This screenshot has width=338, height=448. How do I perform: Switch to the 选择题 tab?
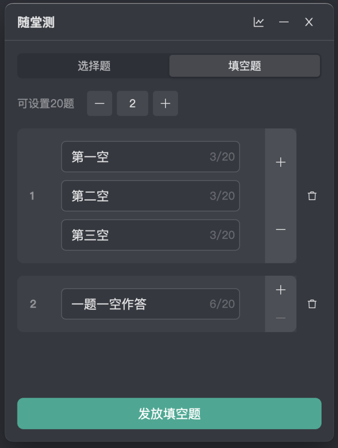point(94,66)
